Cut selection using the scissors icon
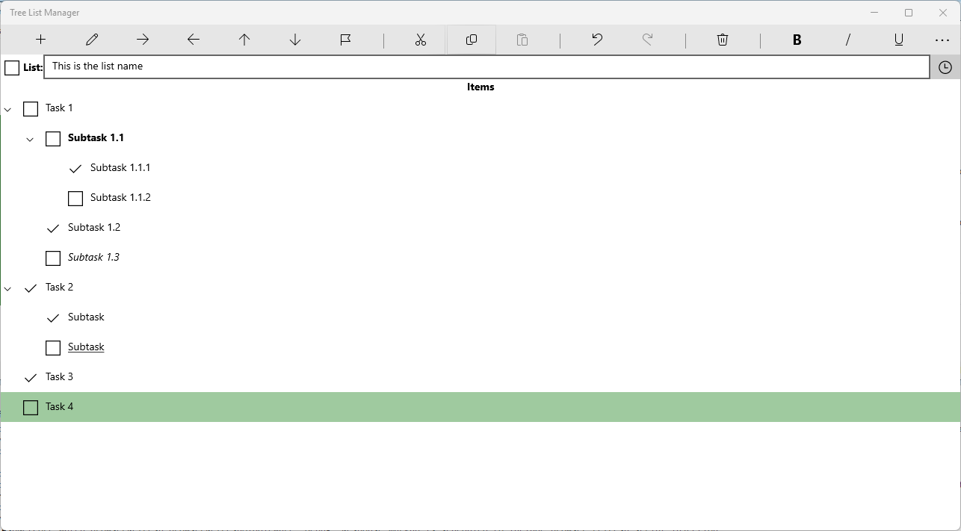This screenshot has height=531, width=961. pos(420,39)
